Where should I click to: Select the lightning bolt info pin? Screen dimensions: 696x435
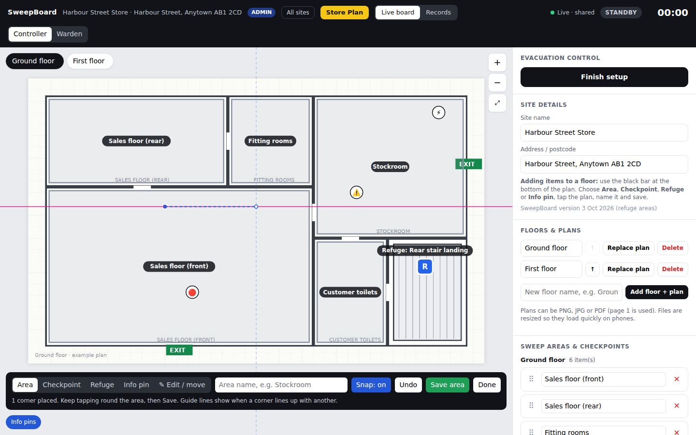coord(438,113)
